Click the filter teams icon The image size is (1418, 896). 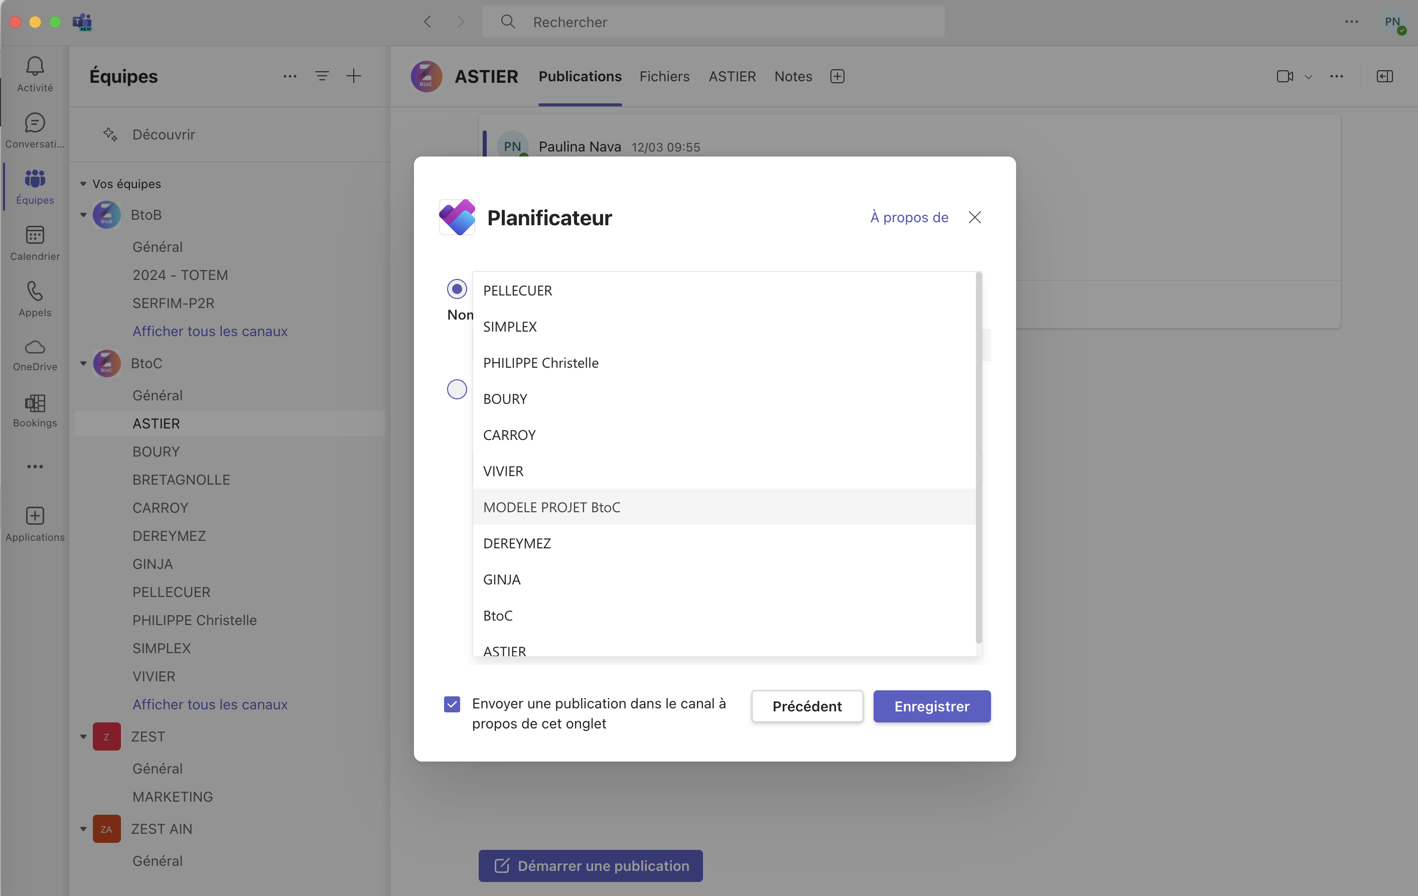tap(322, 76)
